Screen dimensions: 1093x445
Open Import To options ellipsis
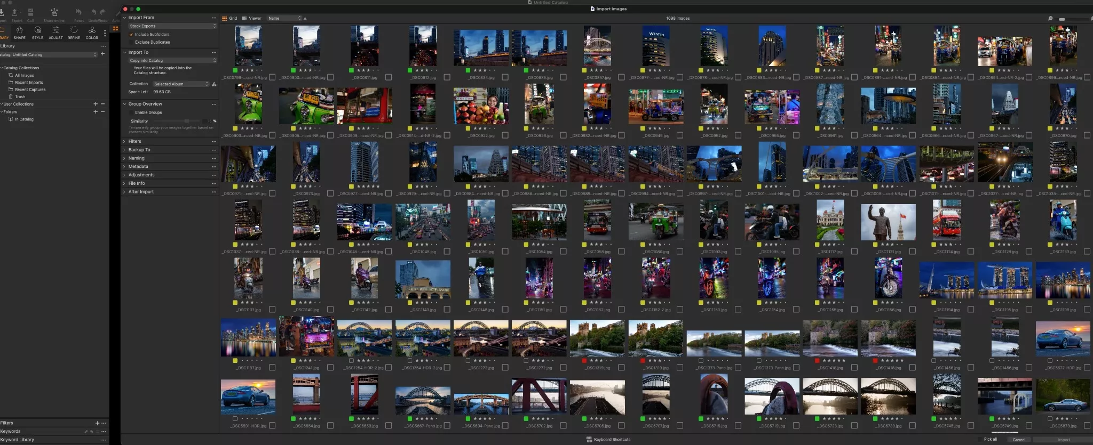214,52
